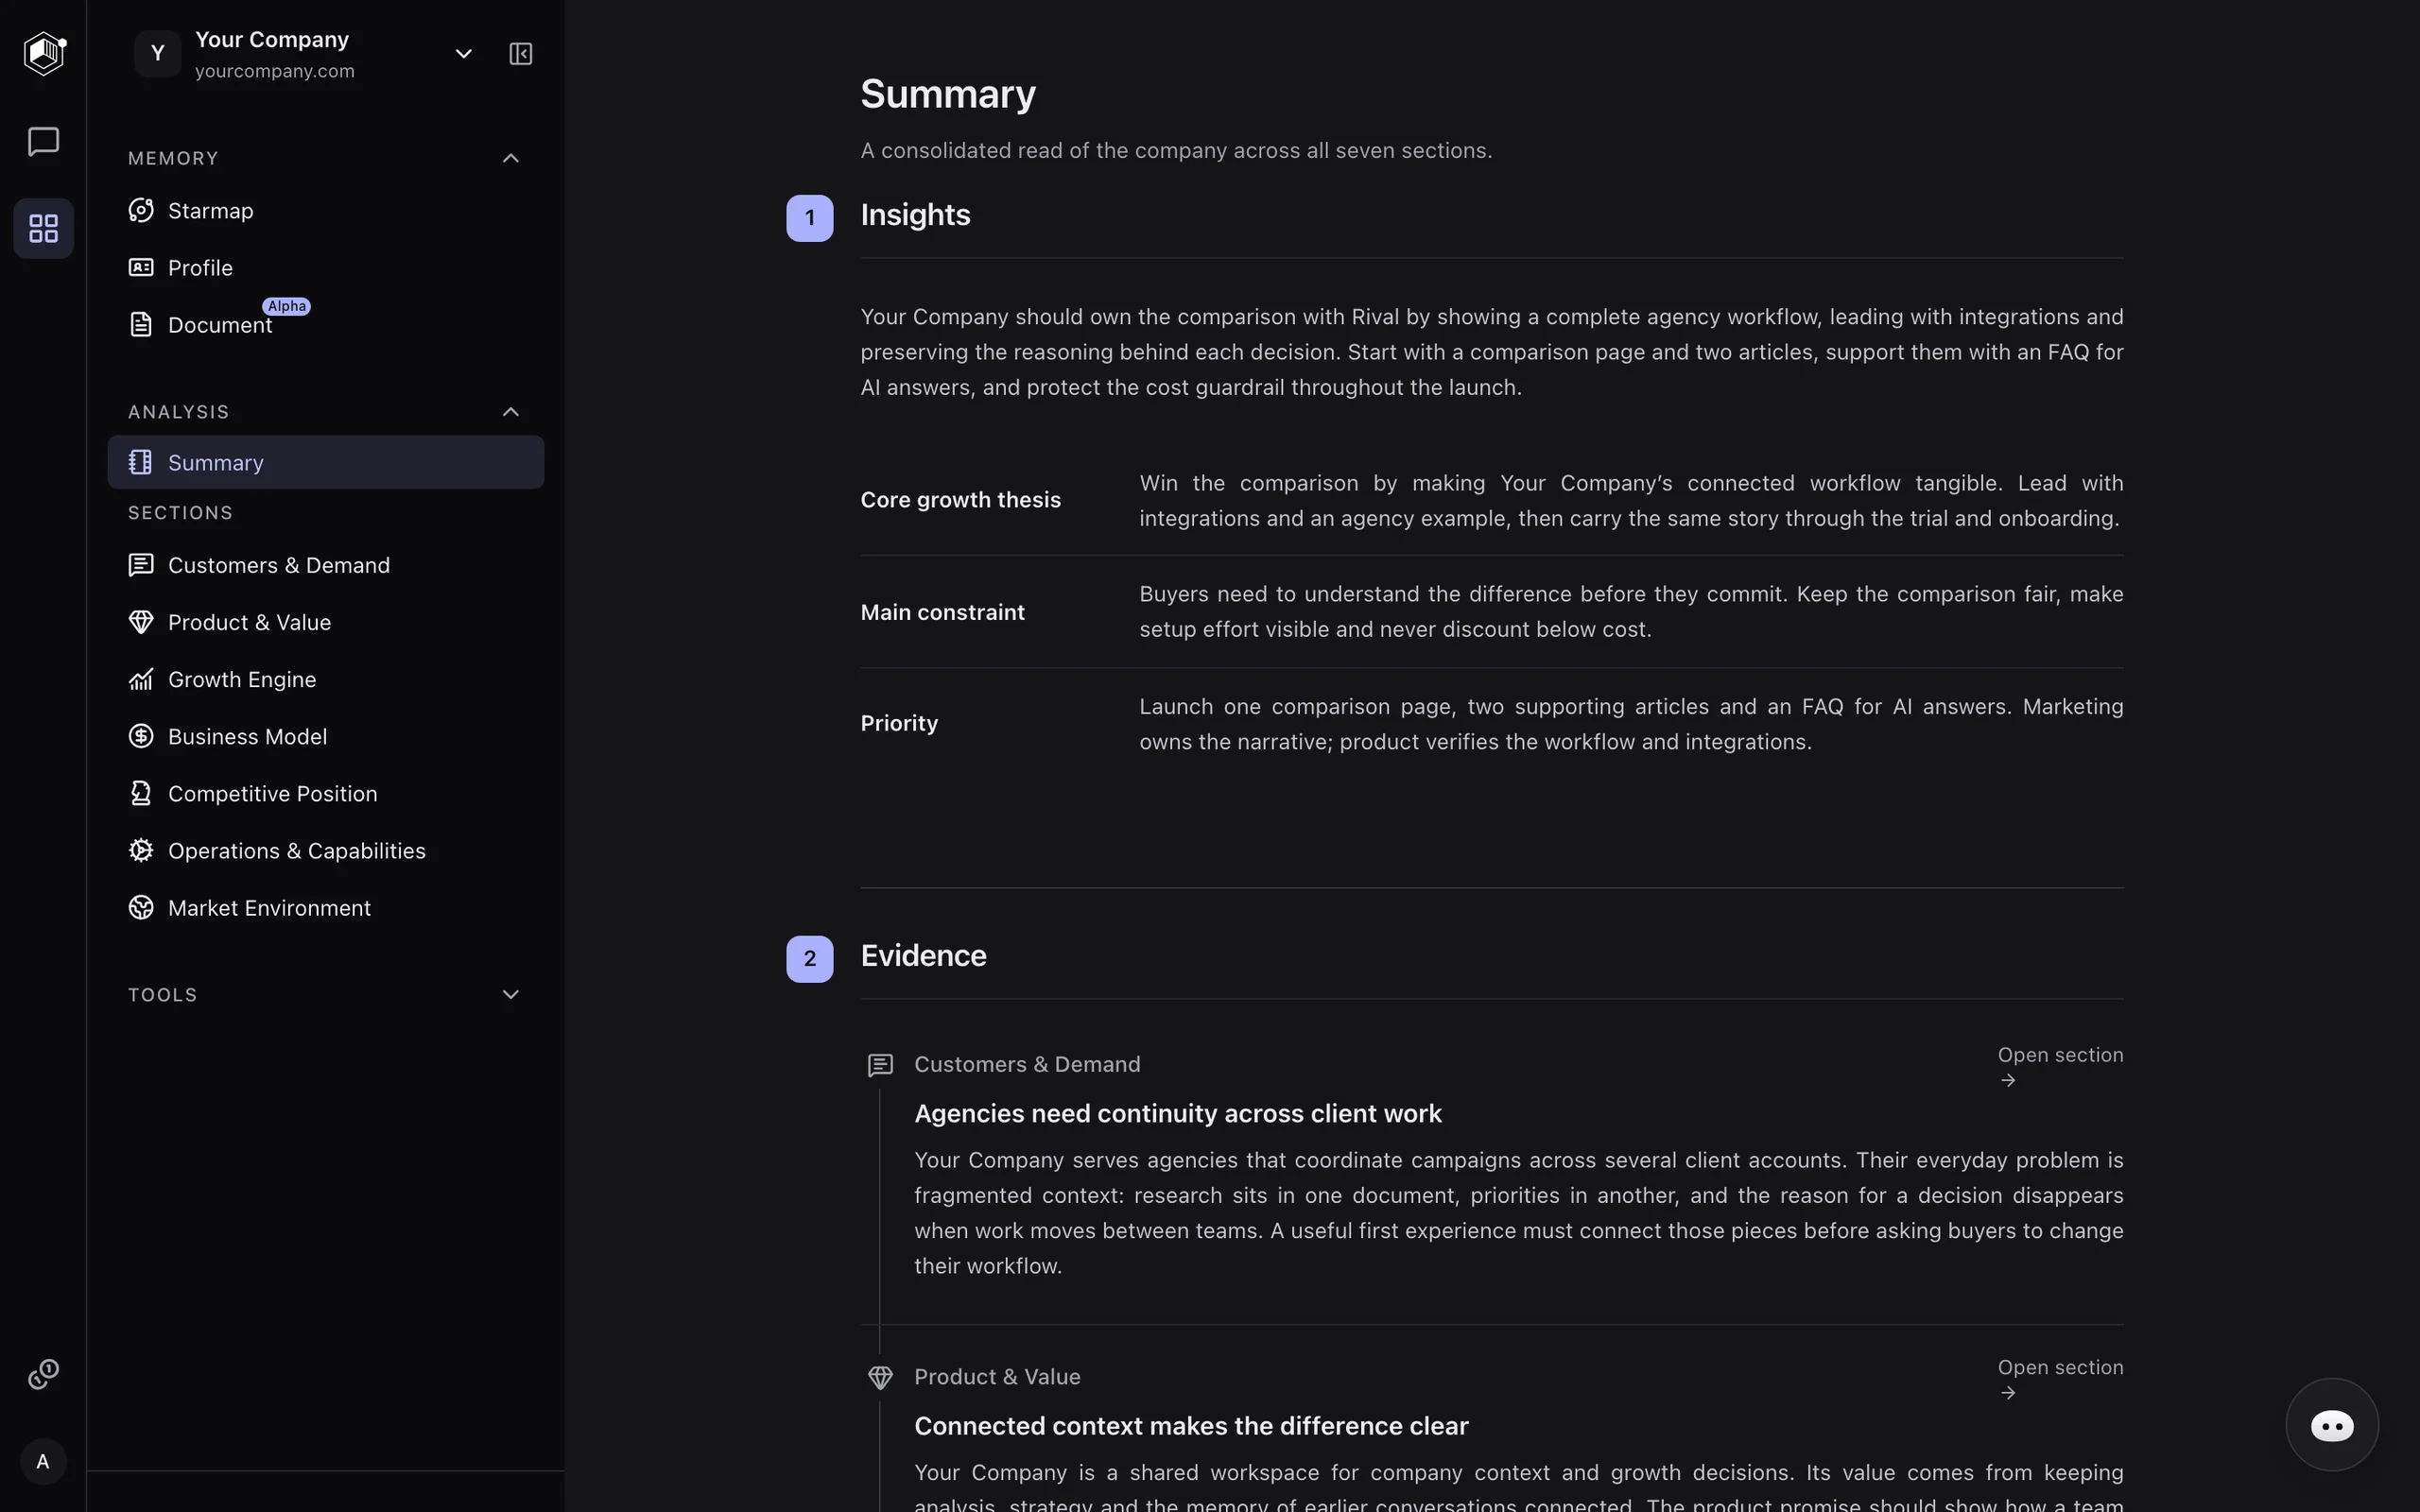Collapse the MEMORY section chevron
This screenshot has height=1512, width=2420.
(510, 158)
